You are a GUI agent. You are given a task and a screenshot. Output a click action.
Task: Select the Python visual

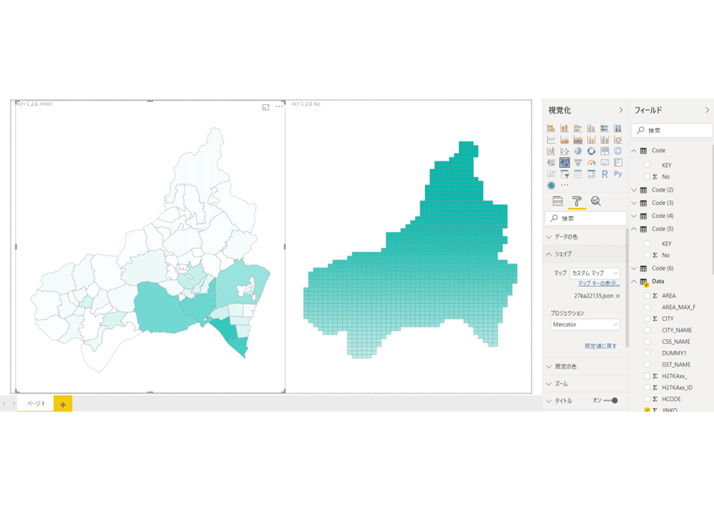click(x=618, y=174)
